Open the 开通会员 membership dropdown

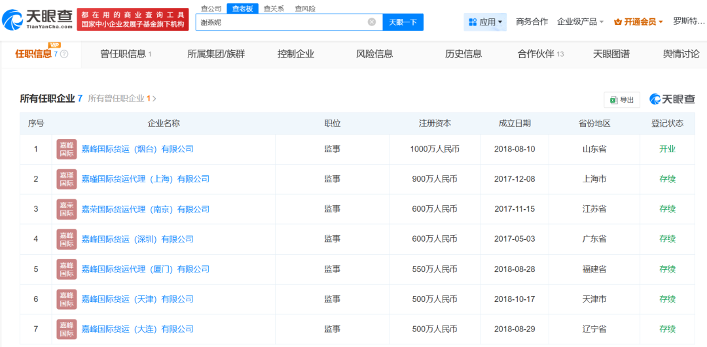638,22
